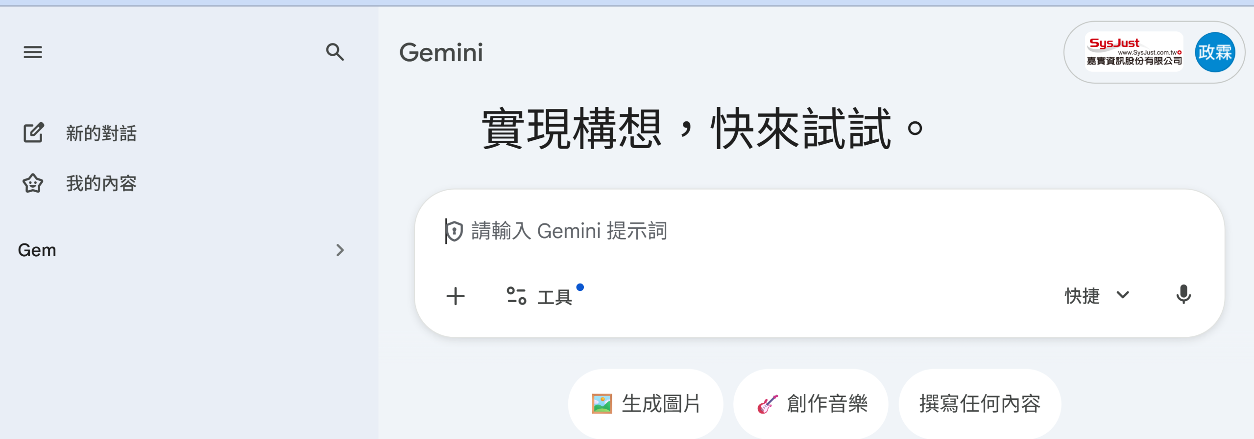Click the 生成圖片 suggestion chip
Screen dimensions: 1254x439
click(x=646, y=404)
